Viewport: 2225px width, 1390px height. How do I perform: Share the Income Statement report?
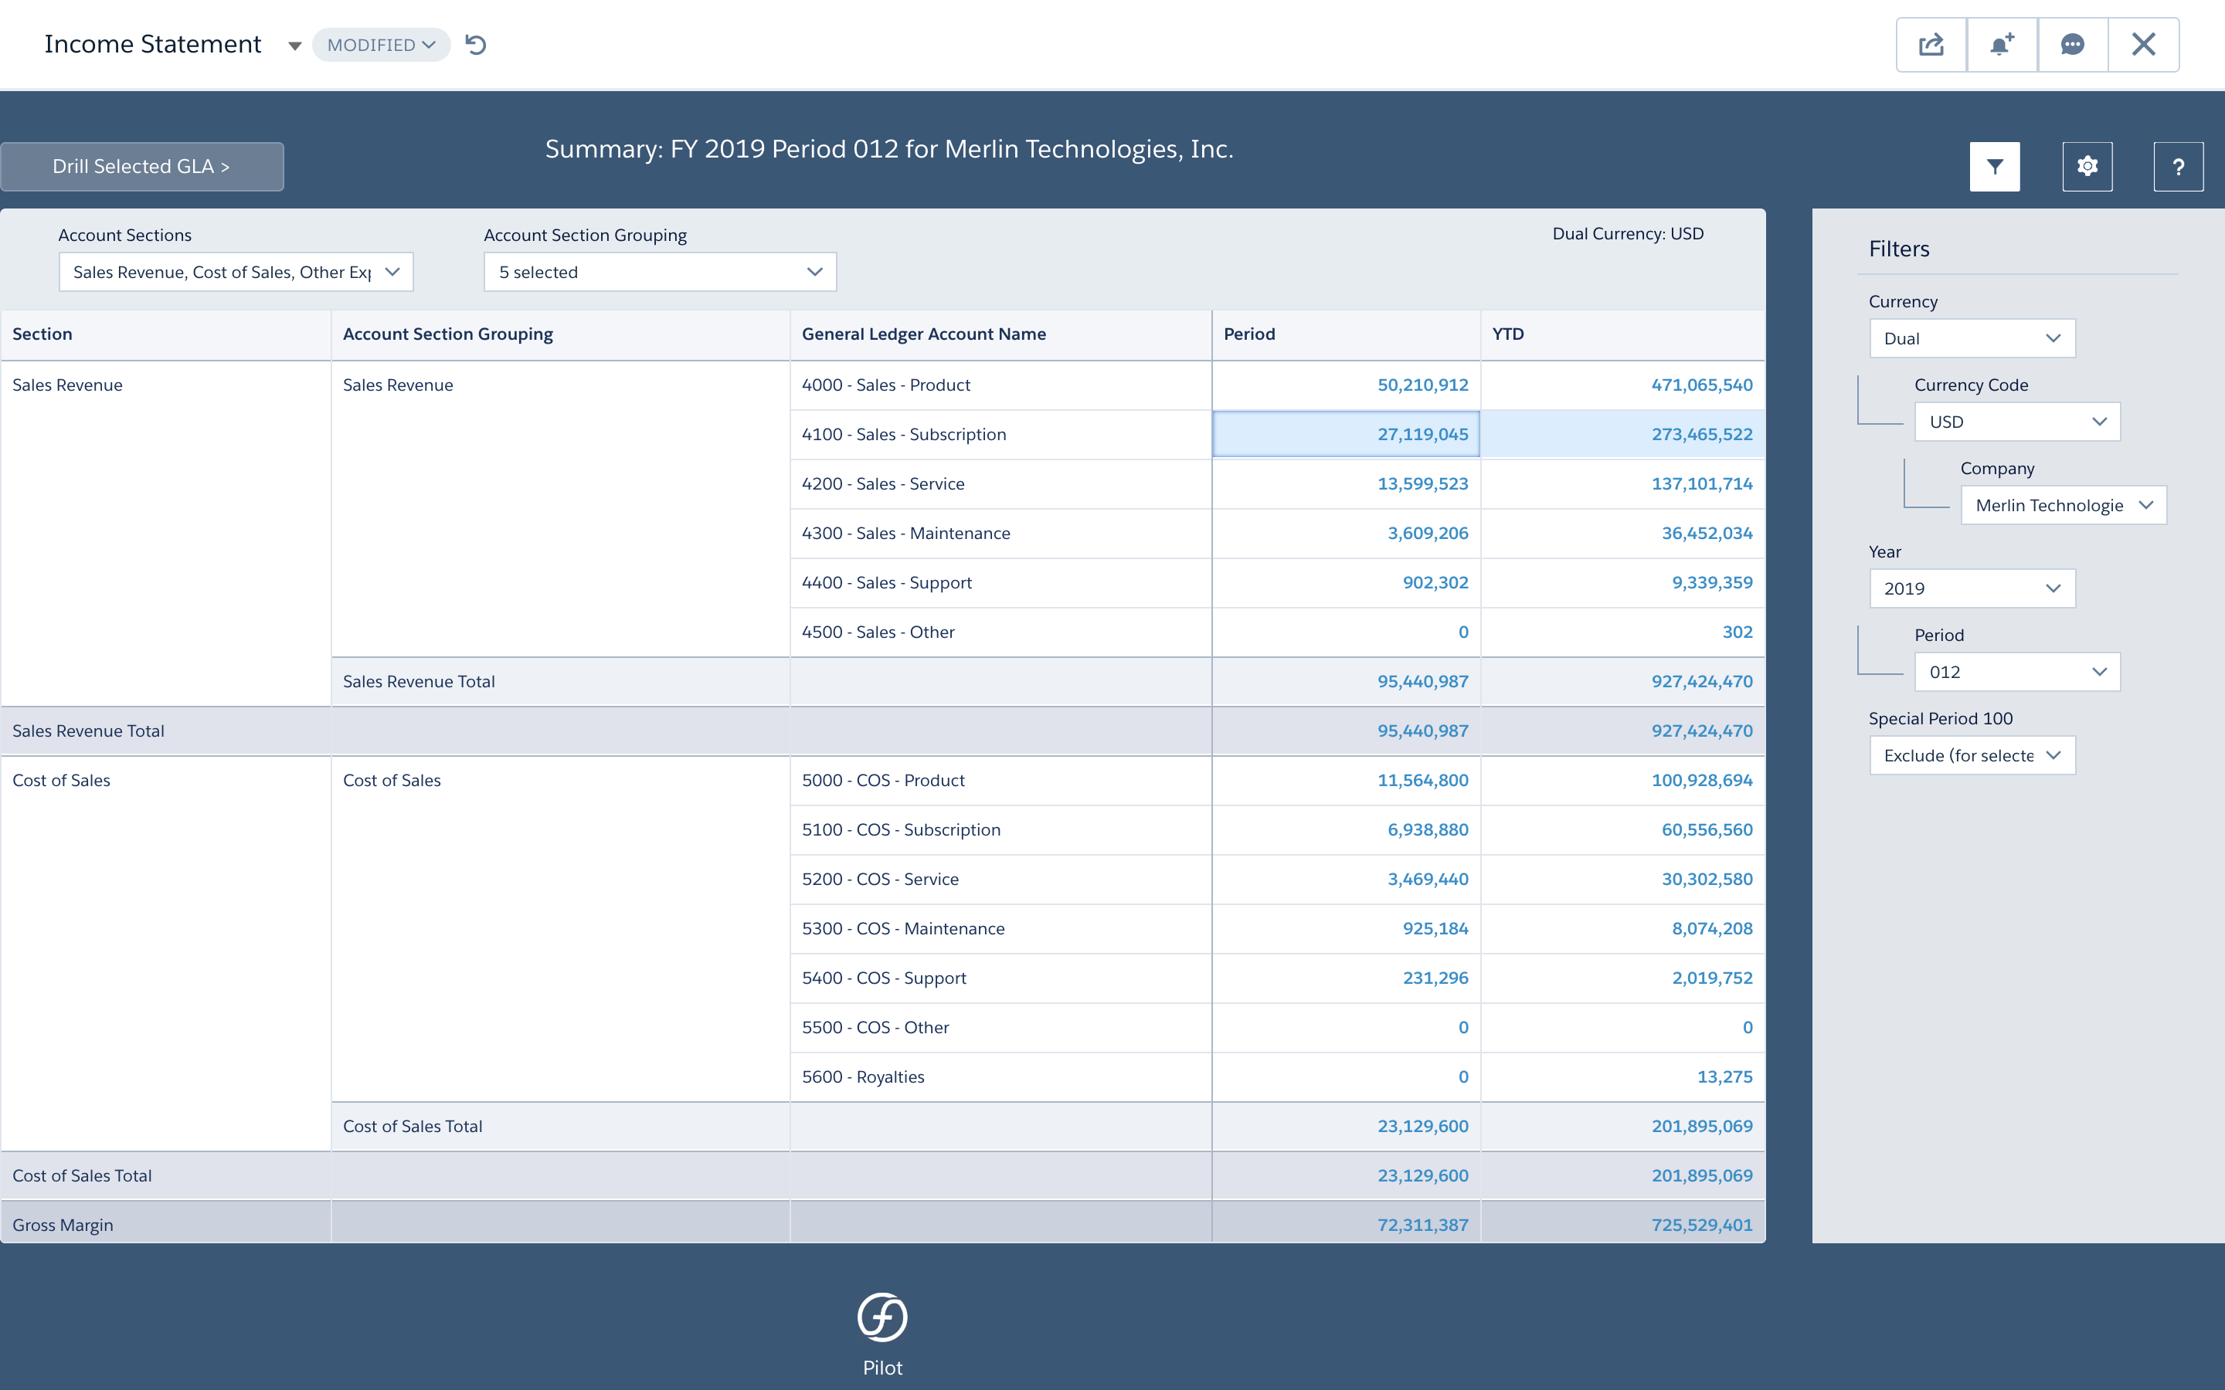[x=1931, y=43]
